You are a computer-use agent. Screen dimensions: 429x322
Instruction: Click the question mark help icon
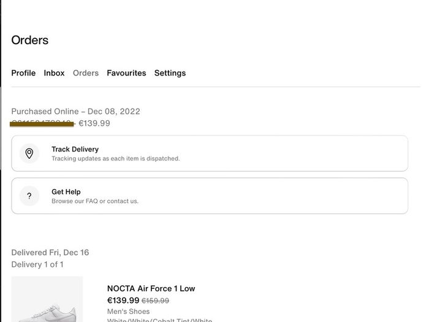(29, 196)
